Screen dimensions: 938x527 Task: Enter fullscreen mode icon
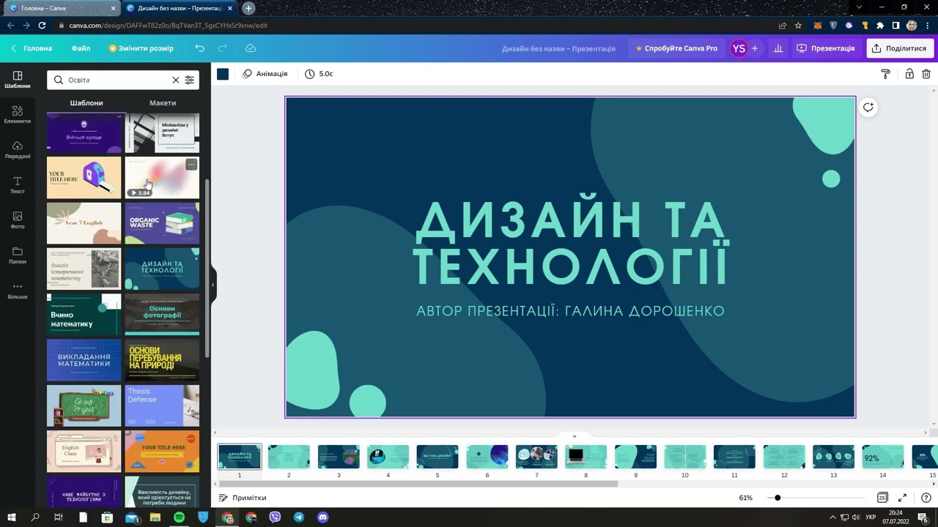(x=903, y=498)
